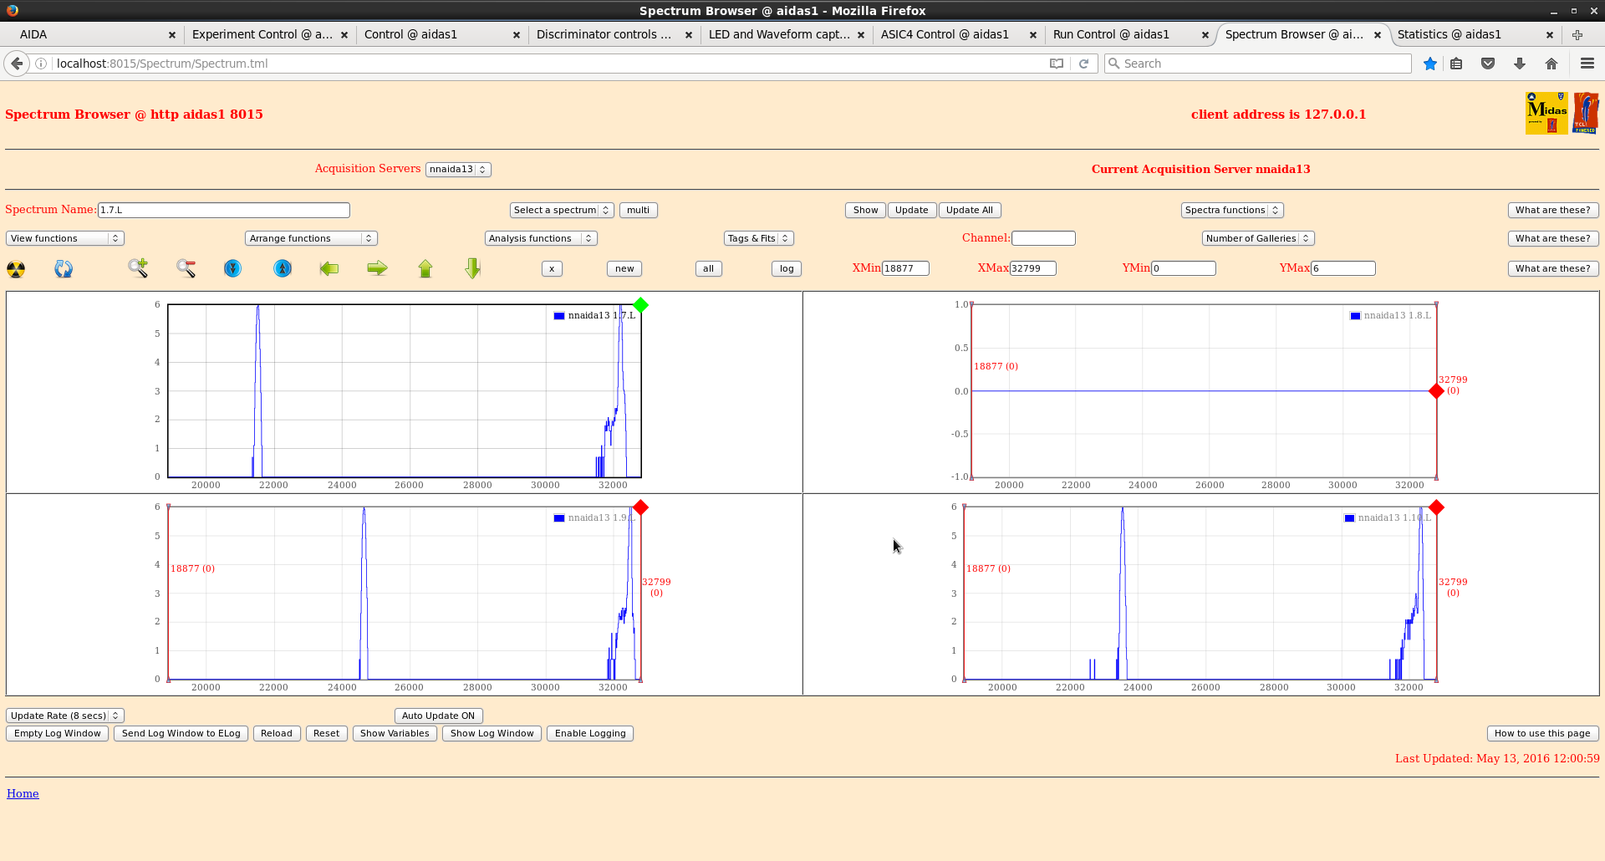Toggle the Auto Update ON button

(x=438, y=716)
